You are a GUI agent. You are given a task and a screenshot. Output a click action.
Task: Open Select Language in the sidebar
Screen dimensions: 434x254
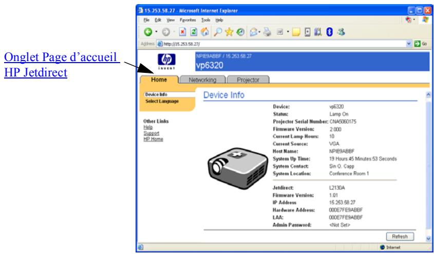tap(162, 101)
